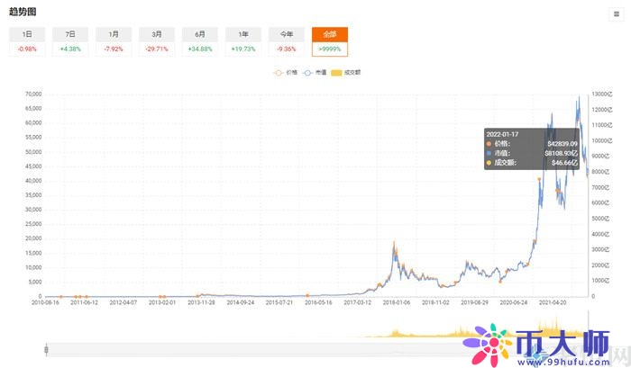631x368 pixels.
Task: Click the orange marker near 2010-08-16
Action: click(61, 296)
